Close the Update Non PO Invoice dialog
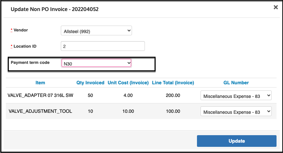 coord(276,7)
